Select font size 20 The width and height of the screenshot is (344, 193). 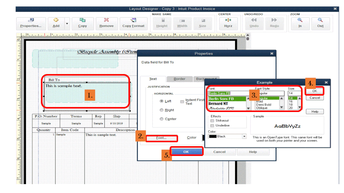[291, 108]
